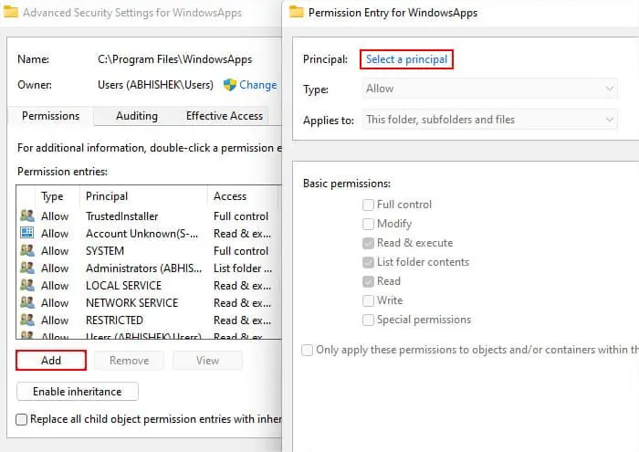The height and width of the screenshot is (452, 639).
Task: Click the Type column header
Action: [x=58, y=196]
